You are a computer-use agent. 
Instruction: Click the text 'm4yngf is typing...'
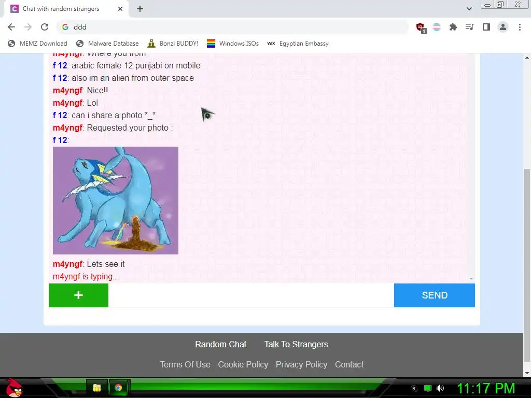tap(86, 277)
